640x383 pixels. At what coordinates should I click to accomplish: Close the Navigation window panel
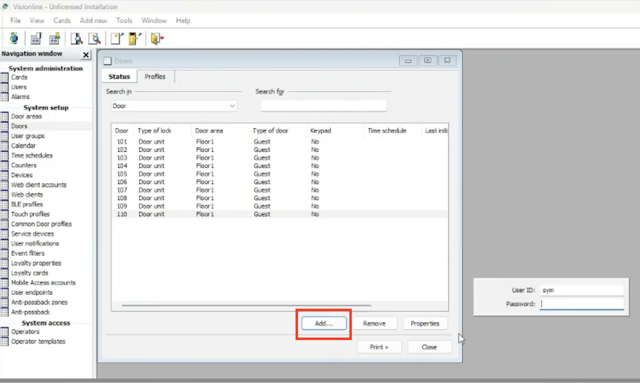point(86,55)
